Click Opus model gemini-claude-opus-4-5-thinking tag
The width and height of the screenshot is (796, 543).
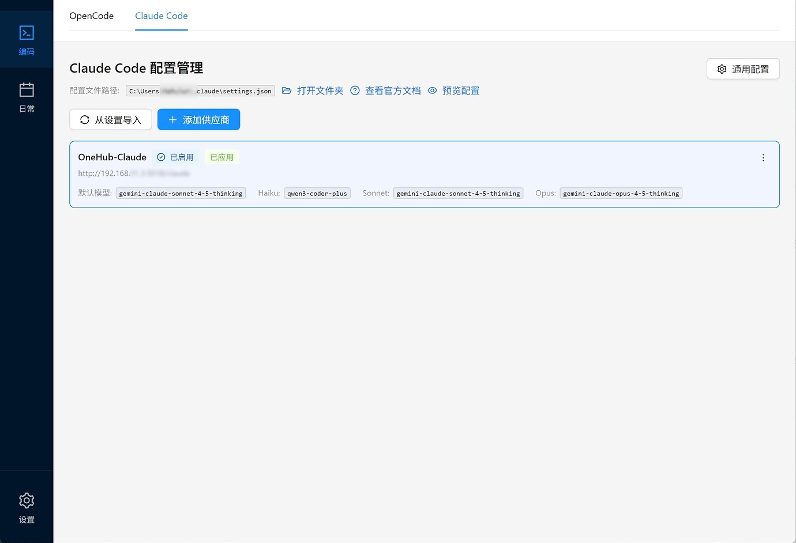[x=621, y=193]
